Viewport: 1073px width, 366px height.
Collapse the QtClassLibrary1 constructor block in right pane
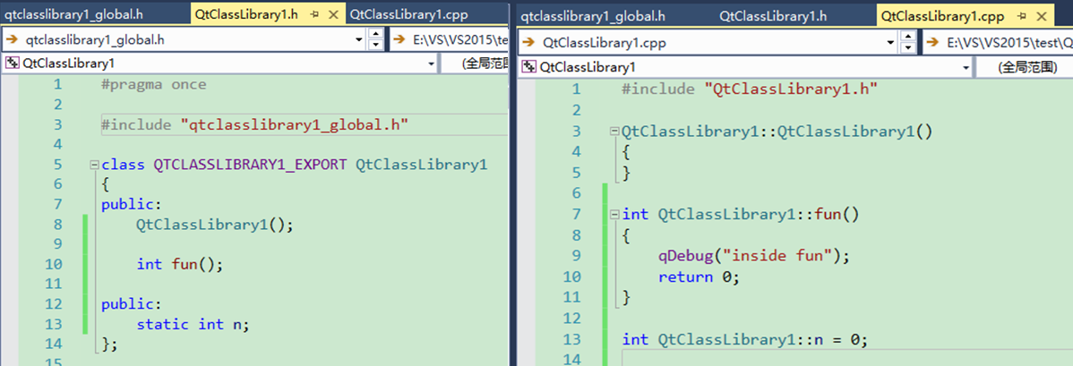tap(614, 132)
